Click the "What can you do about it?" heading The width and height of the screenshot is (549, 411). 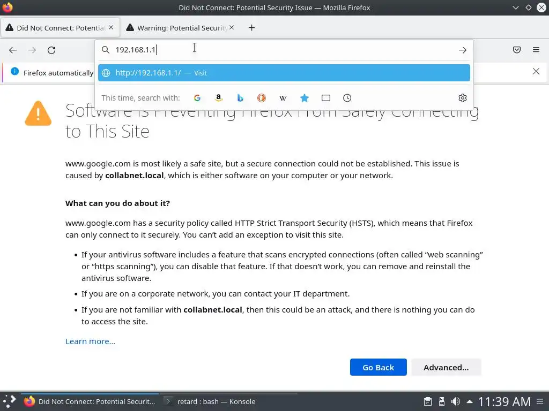117,203
